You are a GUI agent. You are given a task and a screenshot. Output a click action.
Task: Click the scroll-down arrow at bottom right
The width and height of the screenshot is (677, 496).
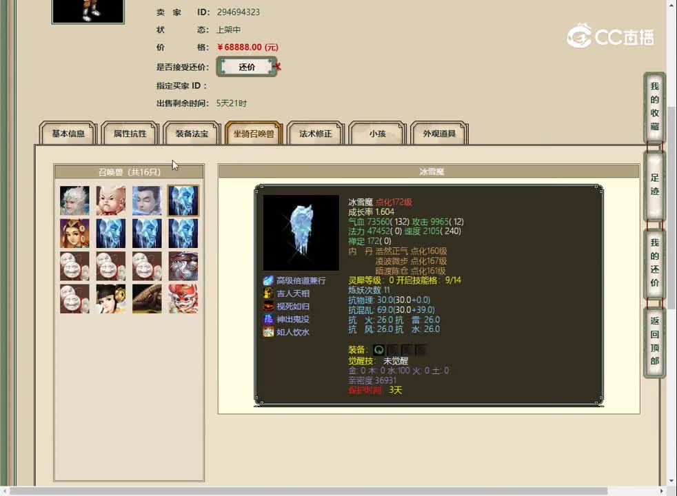click(671, 480)
